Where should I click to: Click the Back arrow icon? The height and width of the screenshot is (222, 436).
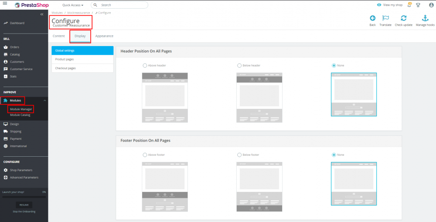click(x=373, y=18)
